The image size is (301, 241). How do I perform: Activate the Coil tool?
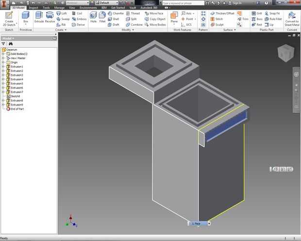[x=77, y=13]
